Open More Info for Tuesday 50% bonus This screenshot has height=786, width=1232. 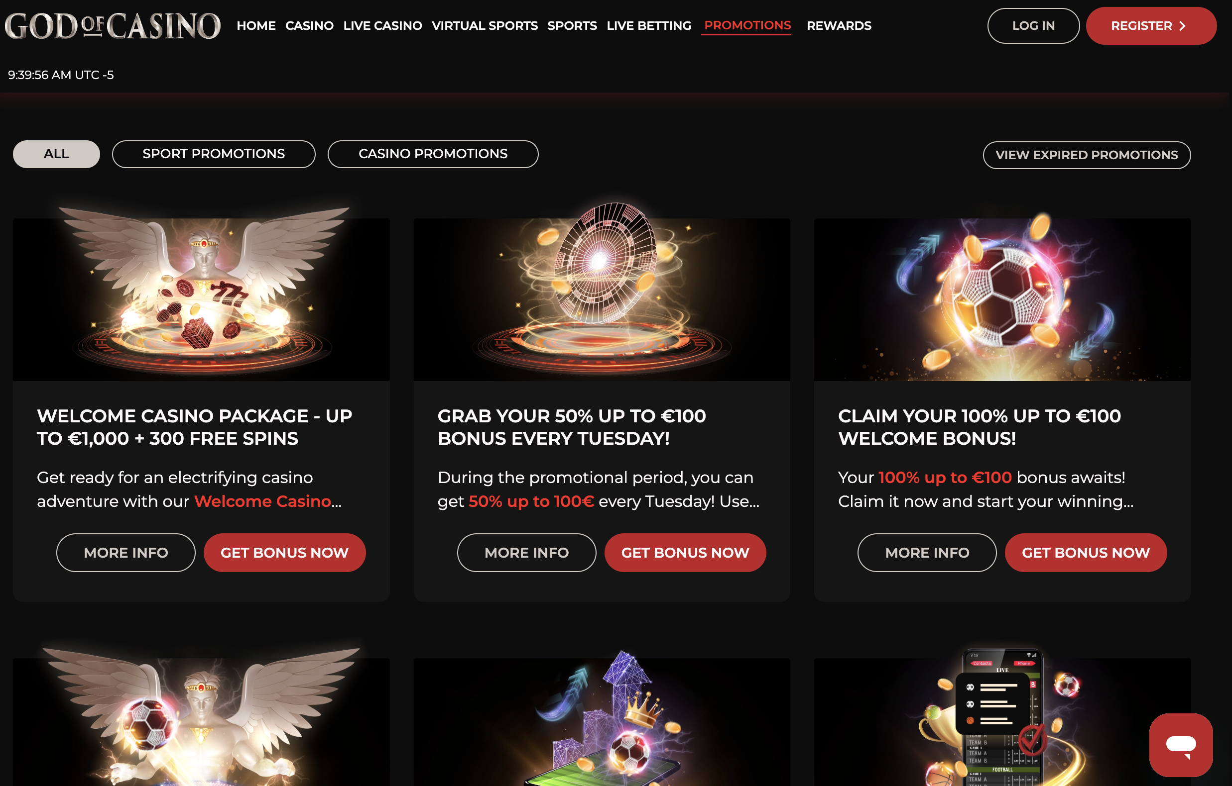tap(526, 553)
